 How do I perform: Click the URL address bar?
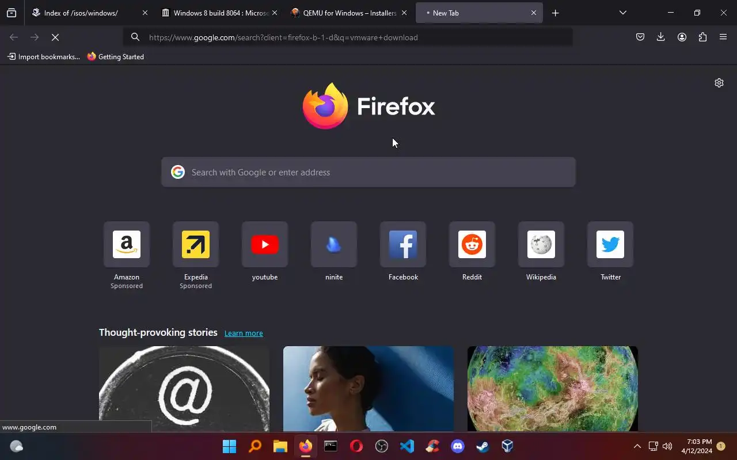pos(348,37)
